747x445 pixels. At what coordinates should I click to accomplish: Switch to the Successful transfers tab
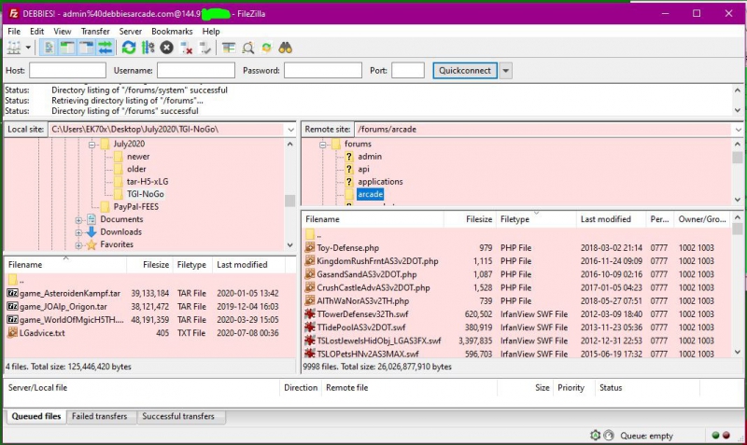(x=178, y=416)
